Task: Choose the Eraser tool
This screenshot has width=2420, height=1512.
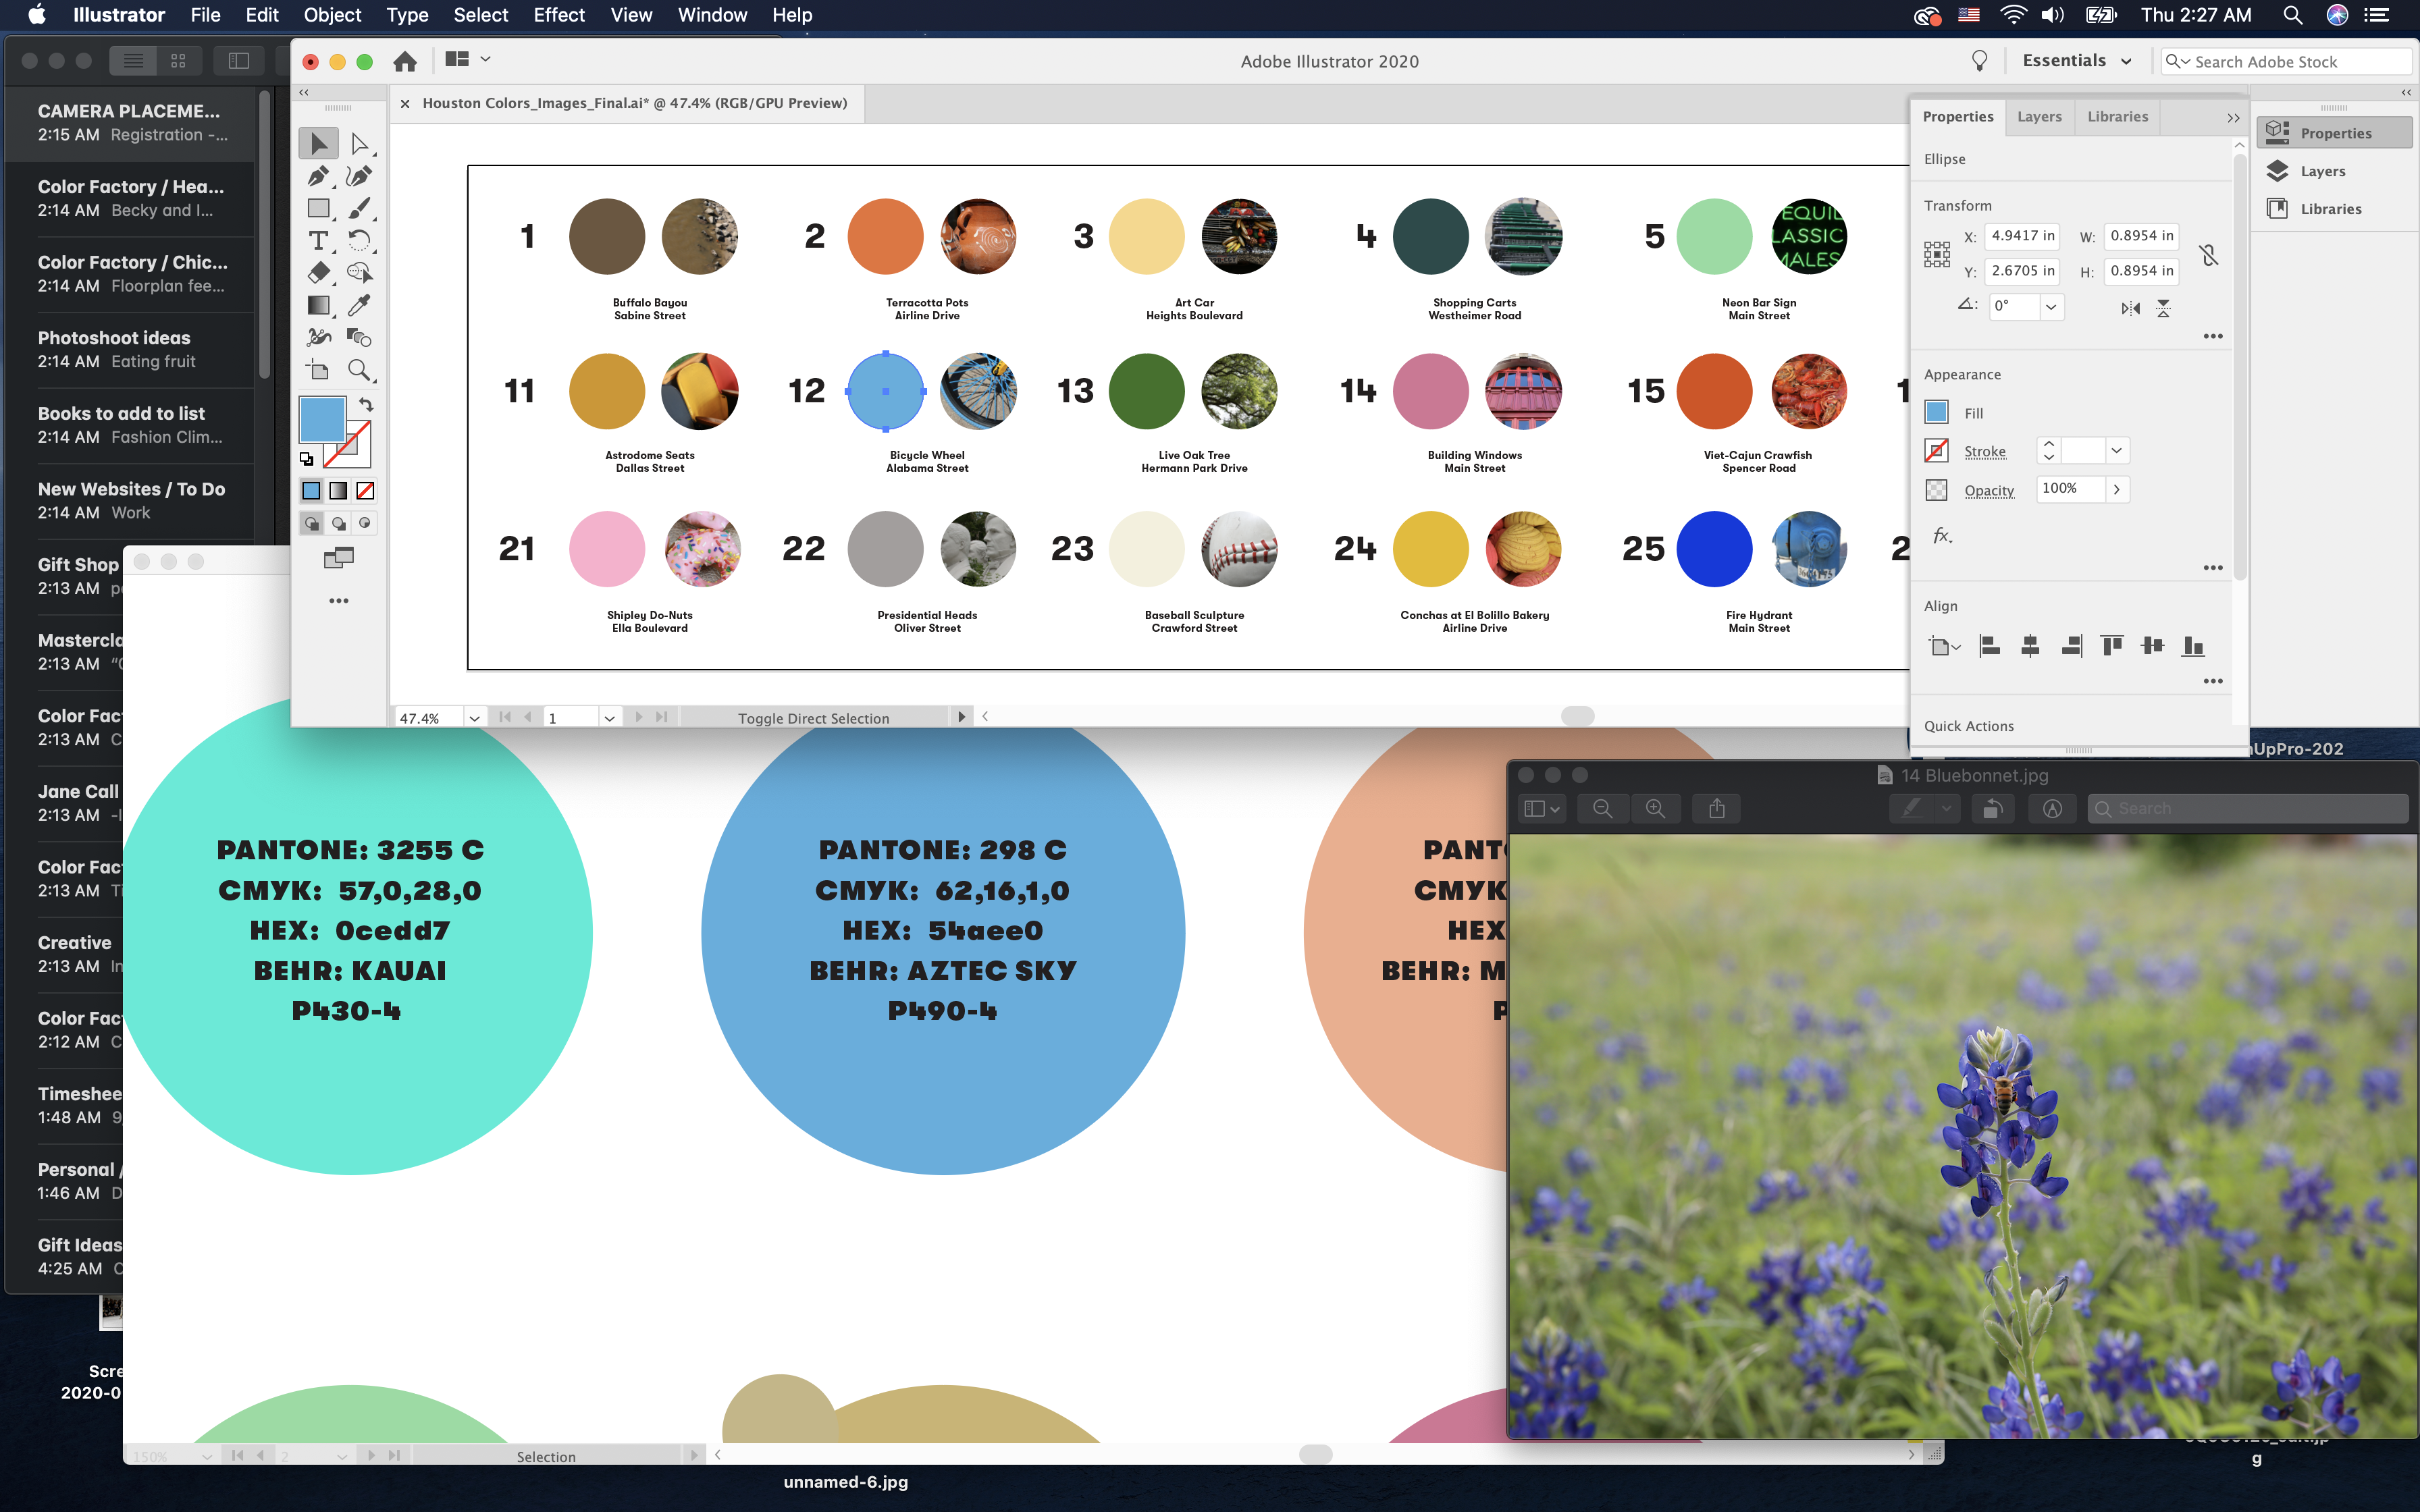Action: (x=318, y=272)
